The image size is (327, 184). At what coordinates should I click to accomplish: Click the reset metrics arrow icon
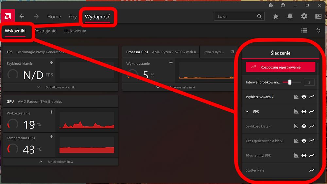coord(318,31)
